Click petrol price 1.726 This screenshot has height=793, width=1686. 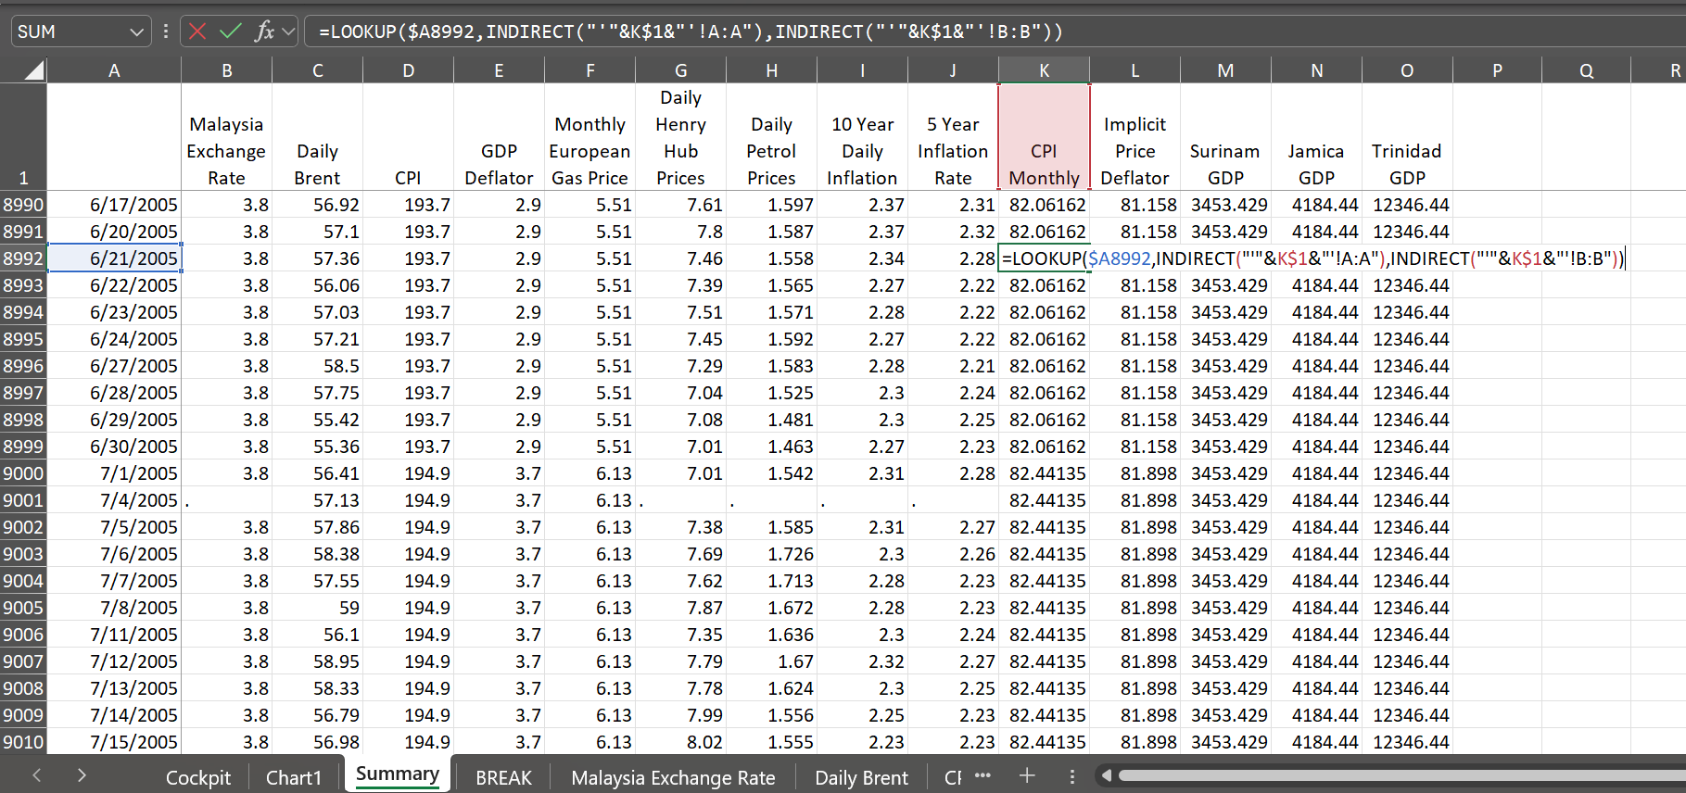[x=771, y=554]
